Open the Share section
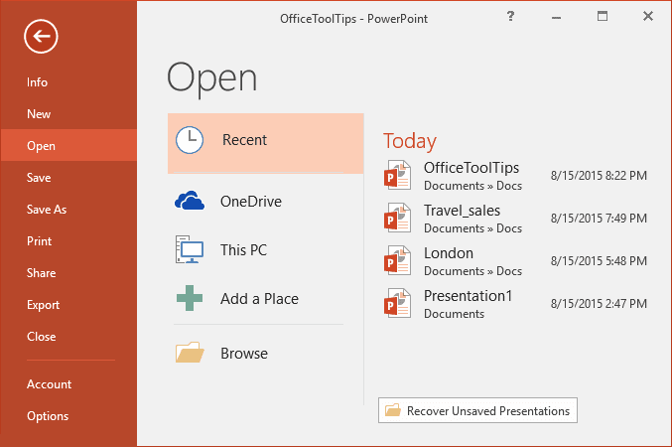Viewport: 672px width, 447px height. [x=68, y=273]
